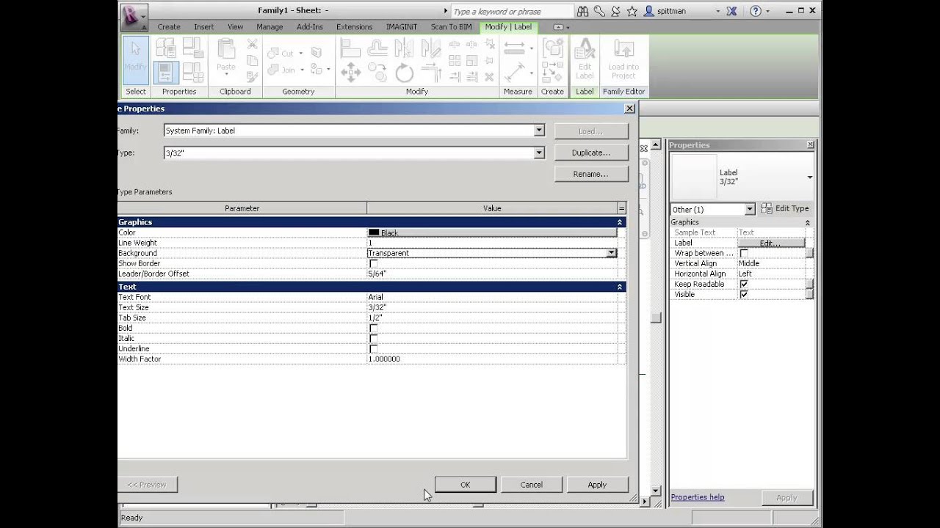Open Properties help link
940x528 pixels.
(697, 497)
